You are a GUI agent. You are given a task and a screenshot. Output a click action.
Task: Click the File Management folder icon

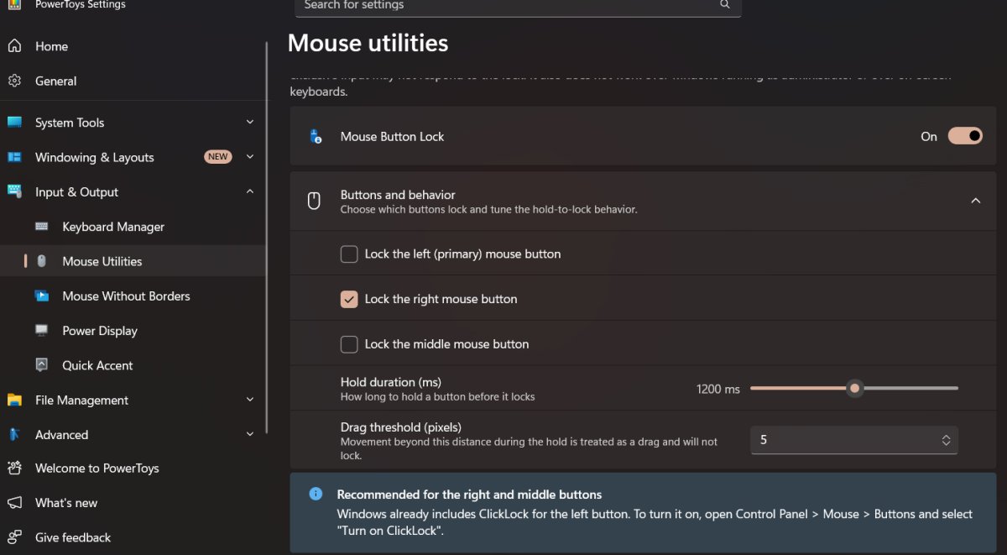[x=14, y=400]
